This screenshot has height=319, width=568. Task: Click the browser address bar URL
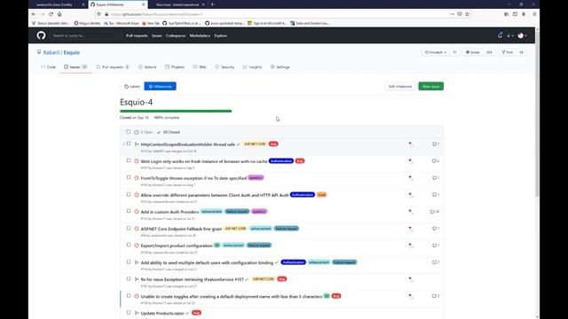(156, 14)
